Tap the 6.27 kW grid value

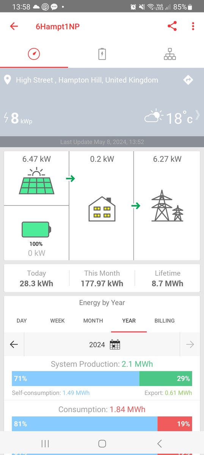pos(167,159)
